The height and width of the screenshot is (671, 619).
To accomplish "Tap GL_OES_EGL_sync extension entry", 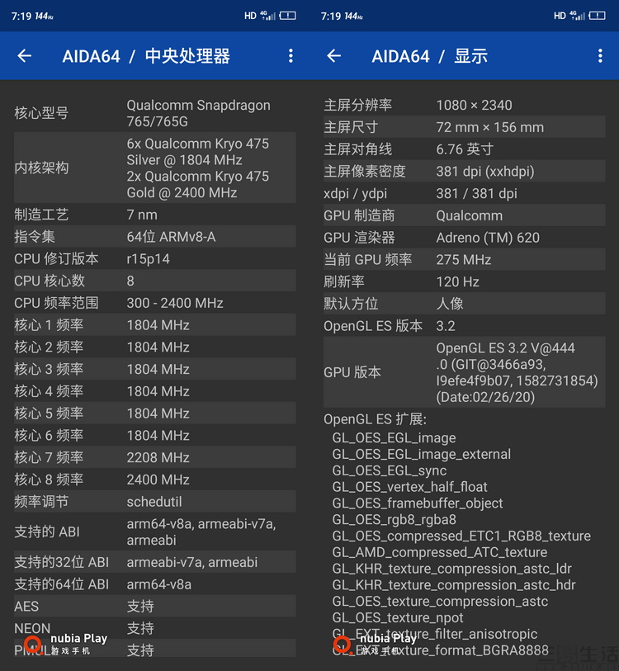I will [x=389, y=470].
